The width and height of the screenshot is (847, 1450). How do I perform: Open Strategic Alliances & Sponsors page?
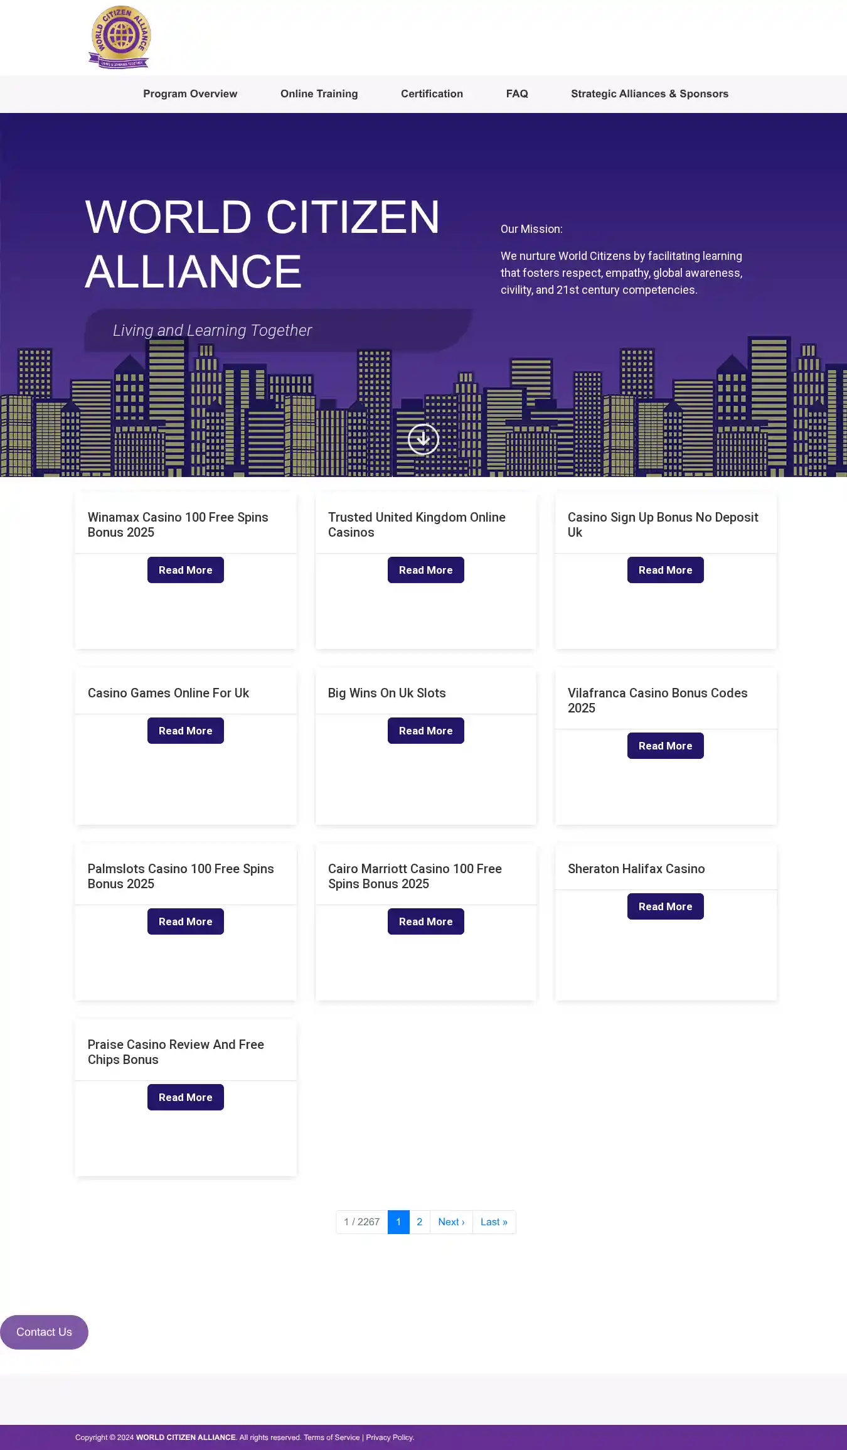[x=649, y=94]
